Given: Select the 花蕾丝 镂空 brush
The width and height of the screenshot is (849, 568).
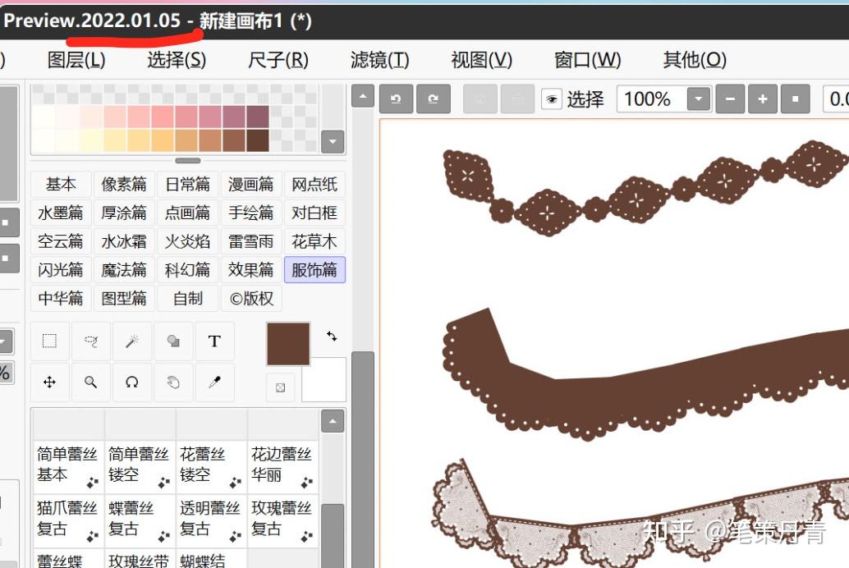Looking at the screenshot, I should click(x=211, y=466).
